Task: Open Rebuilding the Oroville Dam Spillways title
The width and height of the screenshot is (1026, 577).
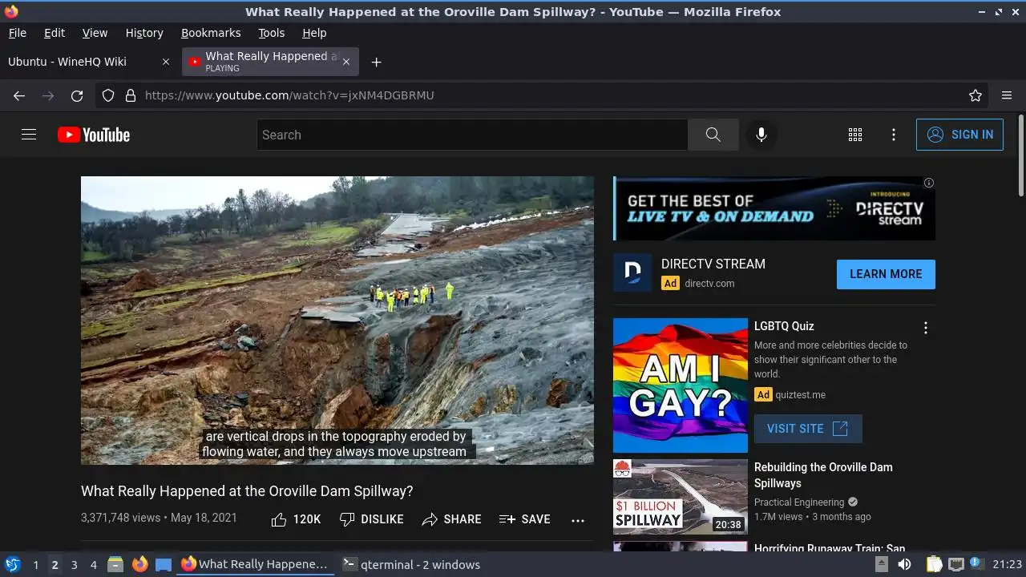Action: pos(823,475)
